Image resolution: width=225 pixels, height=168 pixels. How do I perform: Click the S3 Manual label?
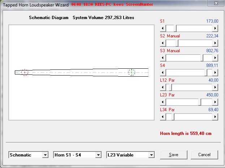[170, 51]
